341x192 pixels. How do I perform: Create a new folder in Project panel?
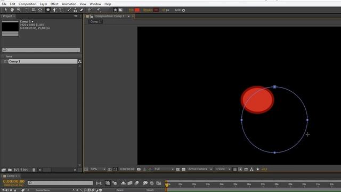(x=10, y=170)
